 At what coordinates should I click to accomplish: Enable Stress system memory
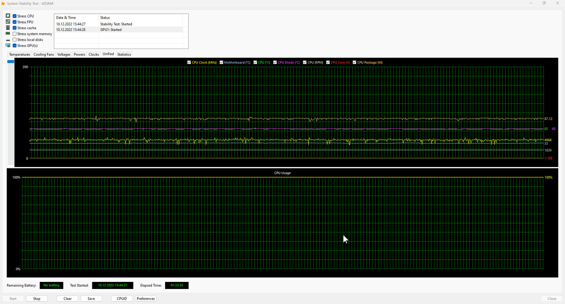15,34
